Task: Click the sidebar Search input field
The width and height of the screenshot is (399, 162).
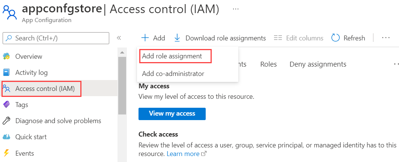Action: [56, 38]
